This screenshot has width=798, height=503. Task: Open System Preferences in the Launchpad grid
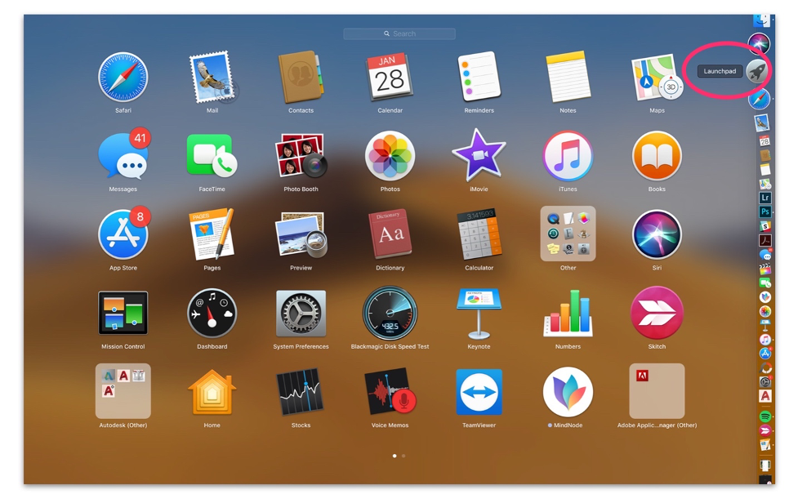tap(301, 314)
